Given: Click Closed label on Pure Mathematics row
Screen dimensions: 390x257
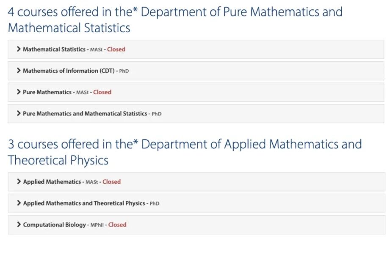Looking at the screenshot, I should pos(102,92).
